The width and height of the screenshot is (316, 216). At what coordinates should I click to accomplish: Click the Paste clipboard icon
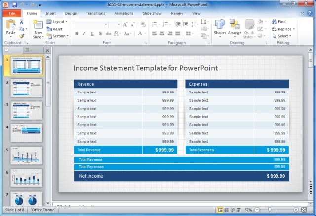coord(11,25)
